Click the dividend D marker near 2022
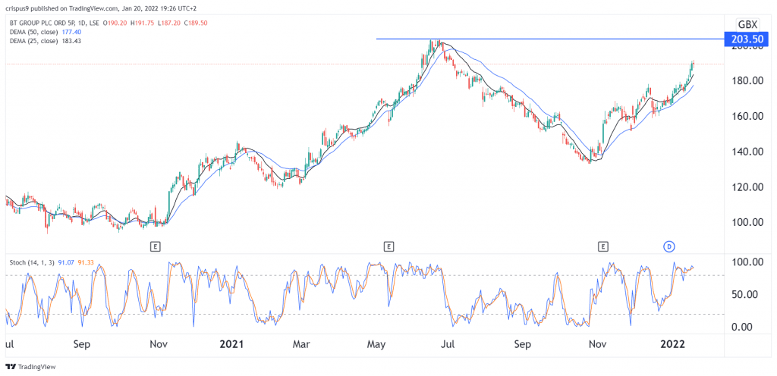This screenshot has height=376, width=777. pos(669,246)
